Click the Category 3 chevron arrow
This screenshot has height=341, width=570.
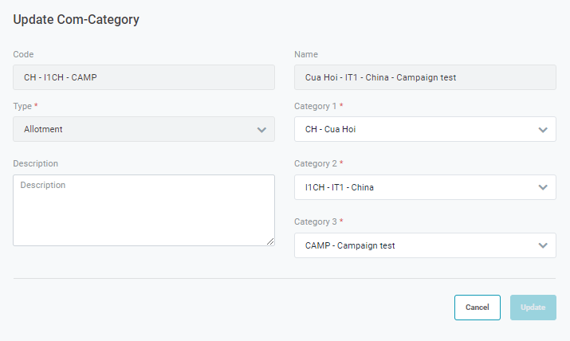click(x=543, y=245)
